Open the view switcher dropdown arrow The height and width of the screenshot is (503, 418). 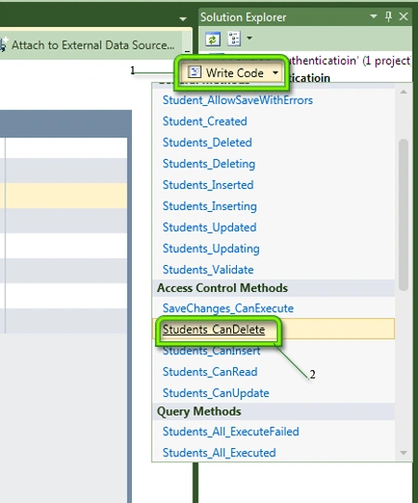(x=249, y=38)
